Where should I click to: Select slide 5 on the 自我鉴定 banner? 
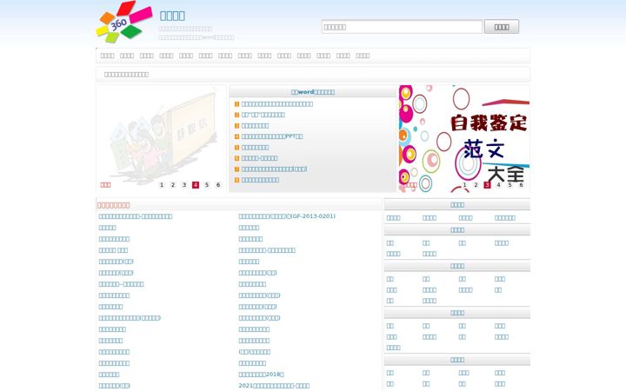click(509, 185)
